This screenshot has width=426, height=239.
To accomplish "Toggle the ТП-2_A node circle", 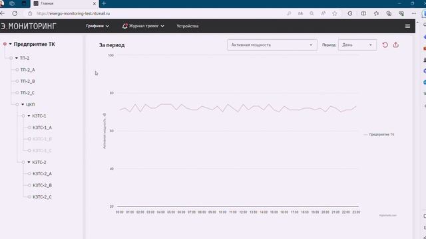I will click(x=17, y=70).
